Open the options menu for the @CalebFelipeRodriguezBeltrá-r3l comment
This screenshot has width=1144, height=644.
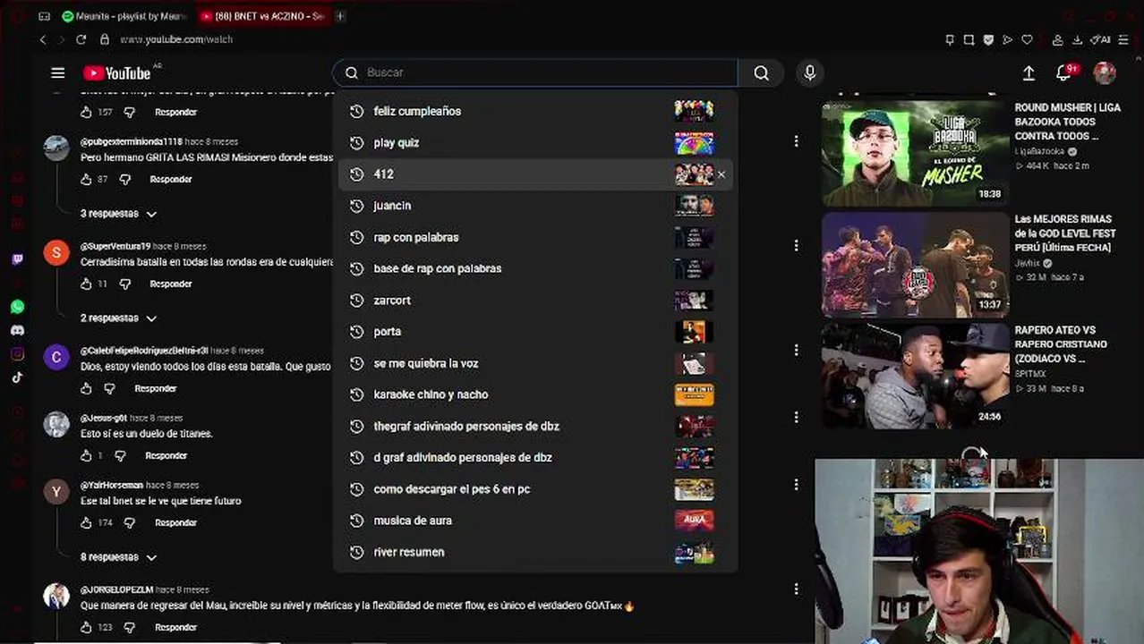796,350
